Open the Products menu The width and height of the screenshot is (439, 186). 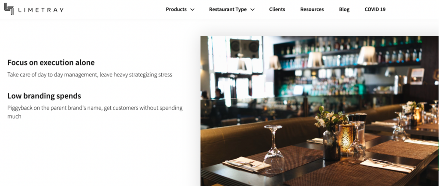click(x=176, y=9)
